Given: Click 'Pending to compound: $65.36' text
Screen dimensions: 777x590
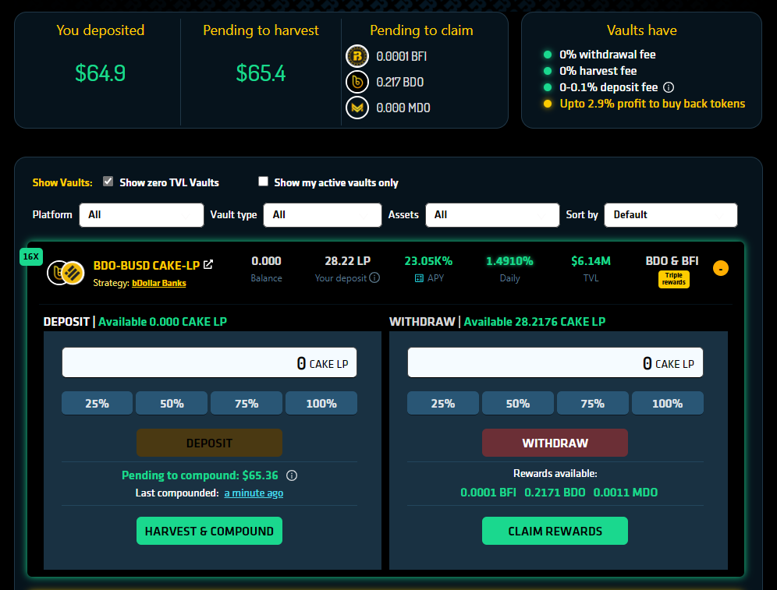Looking at the screenshot, I should coord(200,475).
